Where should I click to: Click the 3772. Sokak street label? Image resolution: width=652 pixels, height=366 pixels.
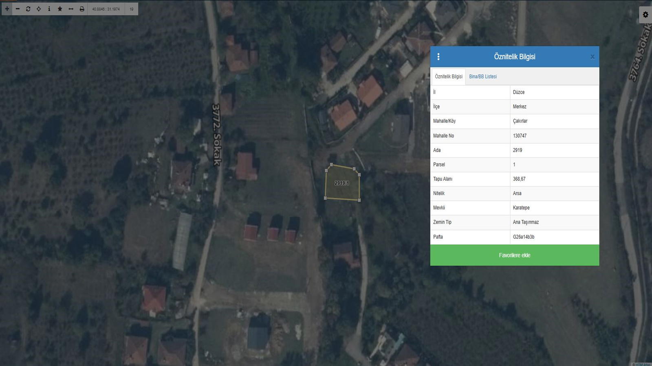point(216,135)
